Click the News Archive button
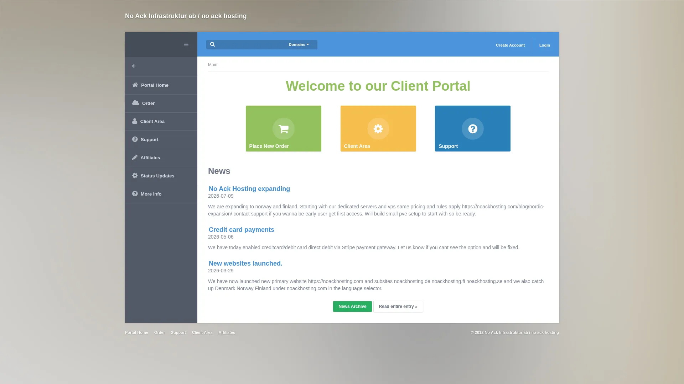The height and width of the screenshot is (384, 684). click(352, 306)
